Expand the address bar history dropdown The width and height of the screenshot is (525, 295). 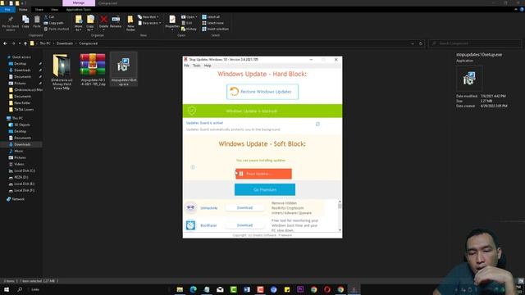point(413,43)
